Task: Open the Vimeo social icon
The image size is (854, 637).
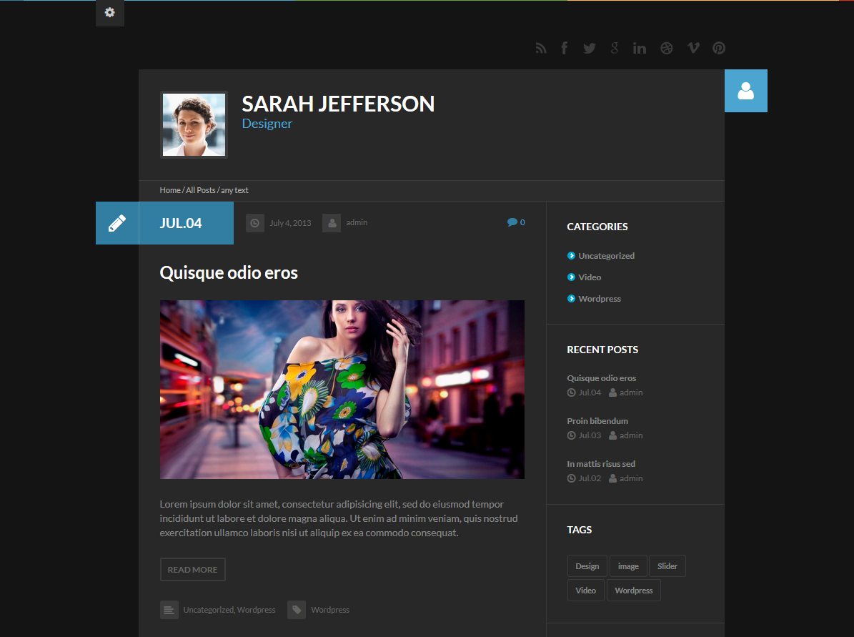Action: (x=692, y=48)
